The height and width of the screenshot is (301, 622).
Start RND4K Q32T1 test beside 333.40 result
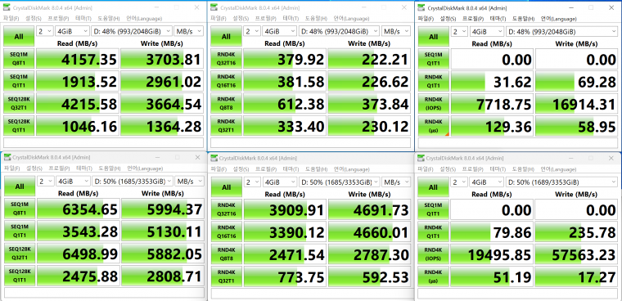(226, 126)
